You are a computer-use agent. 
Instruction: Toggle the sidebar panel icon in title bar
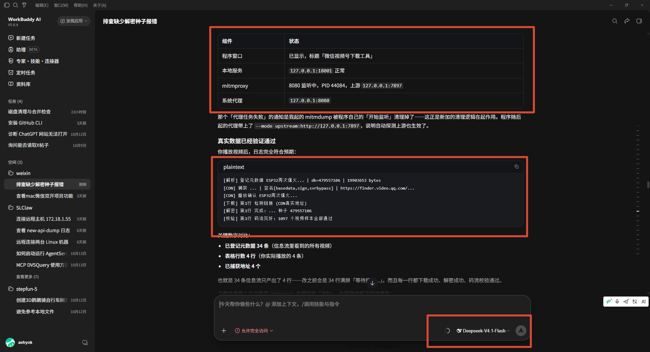tap(7, 5)
